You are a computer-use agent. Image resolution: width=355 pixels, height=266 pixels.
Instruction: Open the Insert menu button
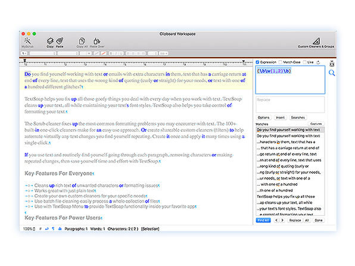(x=280, y=118)
